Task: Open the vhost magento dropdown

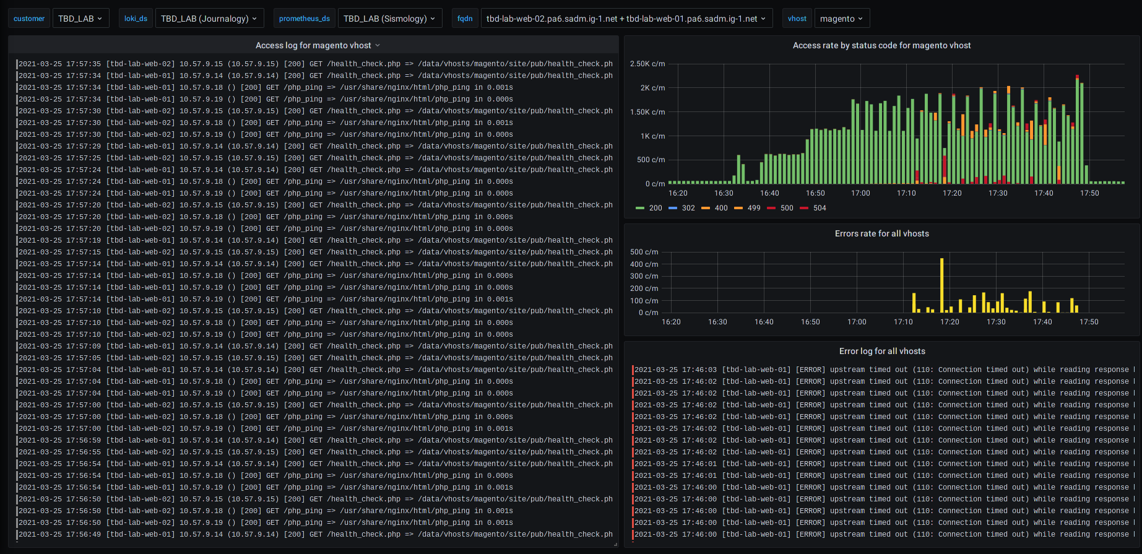Action: (841, 19)
